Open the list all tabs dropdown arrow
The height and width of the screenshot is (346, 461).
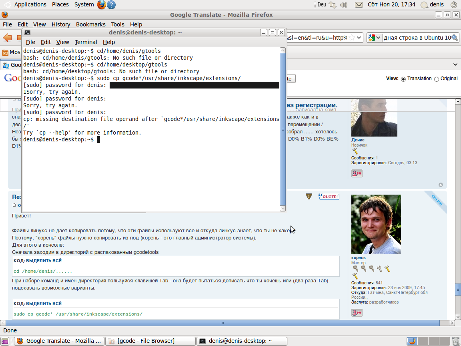click(x=455, y=64)
